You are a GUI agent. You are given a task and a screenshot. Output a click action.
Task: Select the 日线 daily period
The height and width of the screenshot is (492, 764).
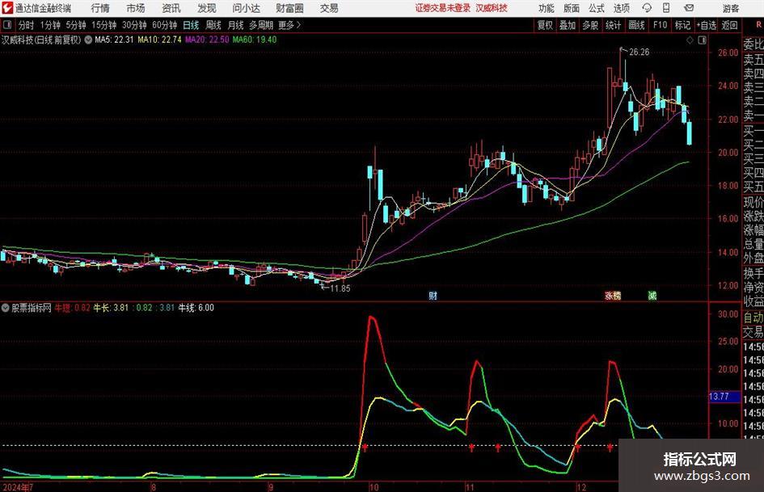191,25
